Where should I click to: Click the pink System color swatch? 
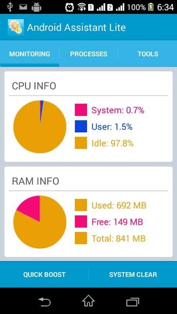pos(81,110)
